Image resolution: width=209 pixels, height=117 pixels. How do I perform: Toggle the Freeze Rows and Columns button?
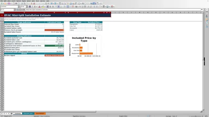pyautogui.click(x=94, y=4)
